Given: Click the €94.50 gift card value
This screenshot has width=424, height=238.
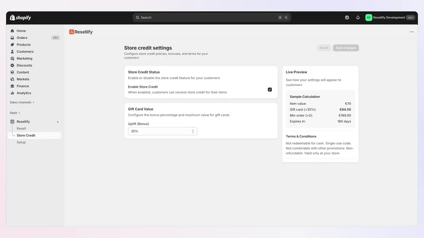Looking at the screenshot, I should [x=345, y=109].
